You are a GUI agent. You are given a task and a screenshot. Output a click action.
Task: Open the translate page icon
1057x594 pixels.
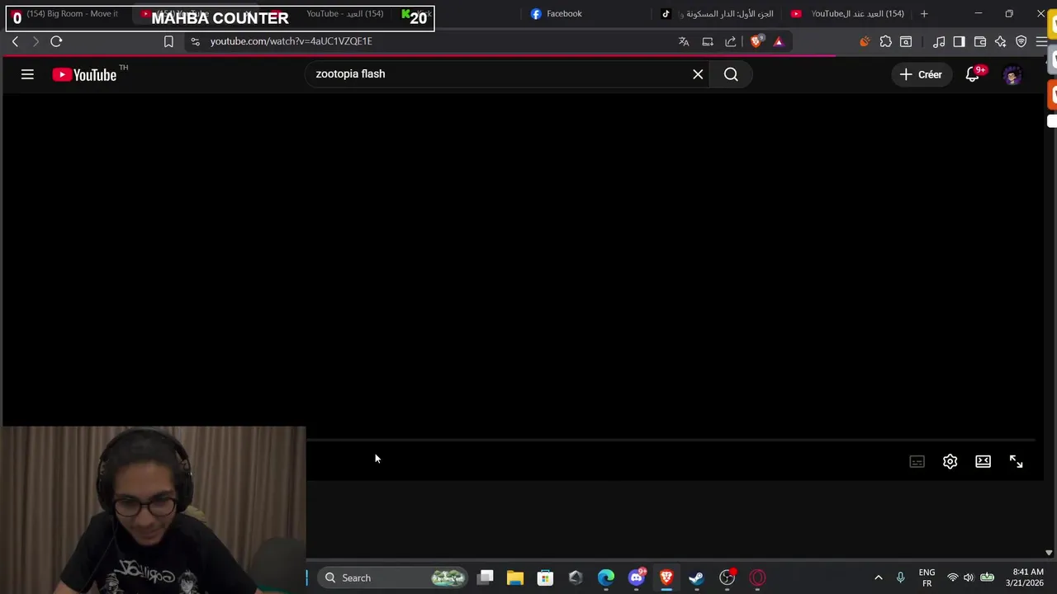click(x=684, y=41)
